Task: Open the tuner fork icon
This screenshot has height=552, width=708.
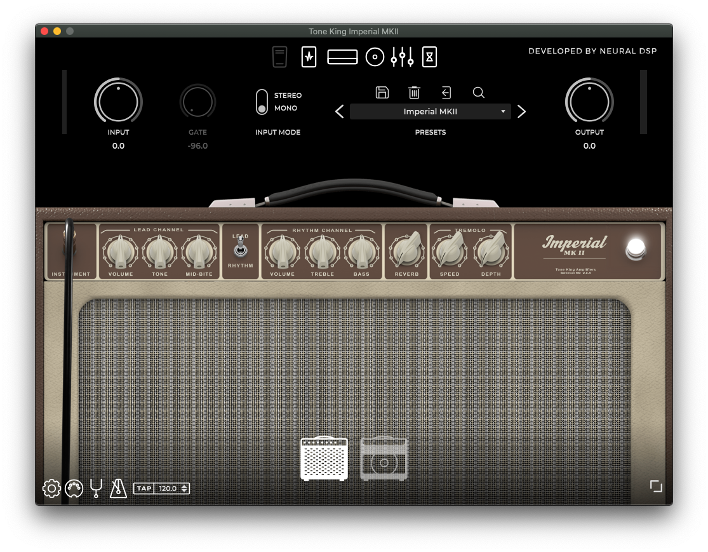Action: click(x=96, y=488)
